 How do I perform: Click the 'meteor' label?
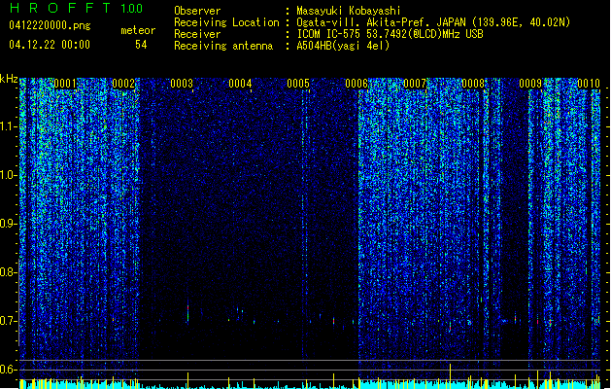pos(138,30)
